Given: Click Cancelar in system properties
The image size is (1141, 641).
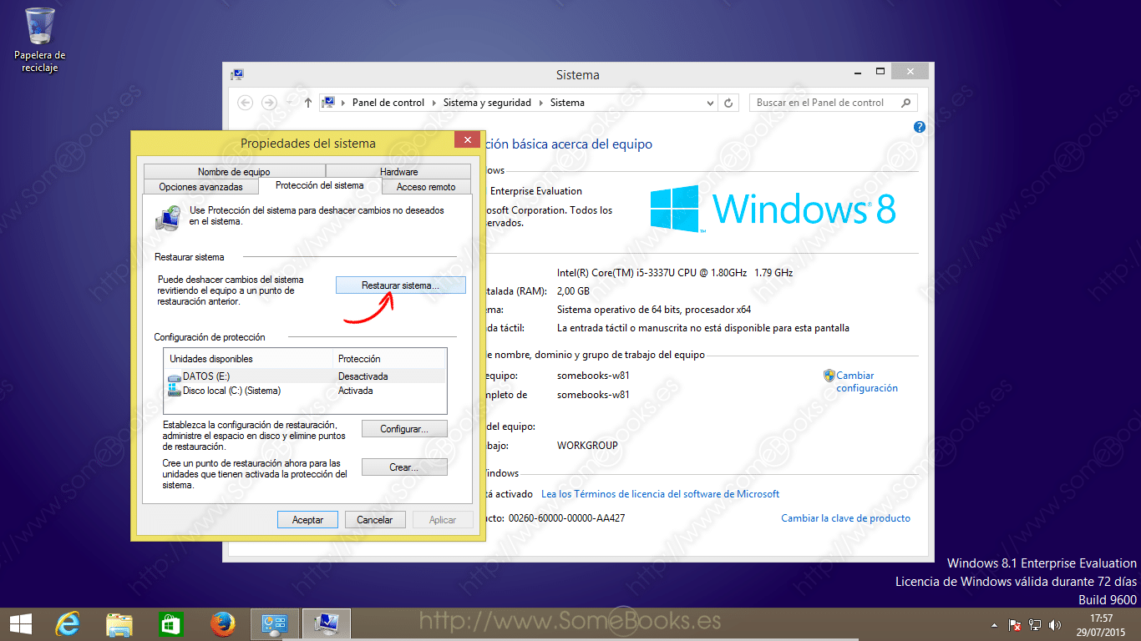Looking at the screenshot, I should coord(375,520).
